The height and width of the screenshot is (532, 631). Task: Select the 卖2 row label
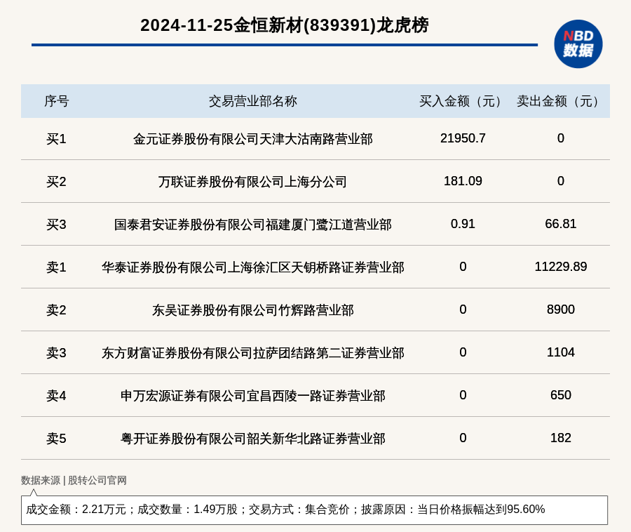56,310
